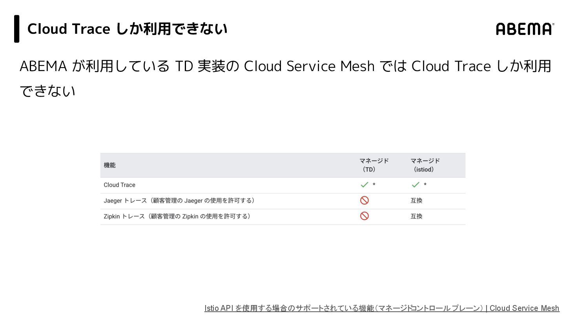Select the Zipkin トレース row label

pos(177,216)
